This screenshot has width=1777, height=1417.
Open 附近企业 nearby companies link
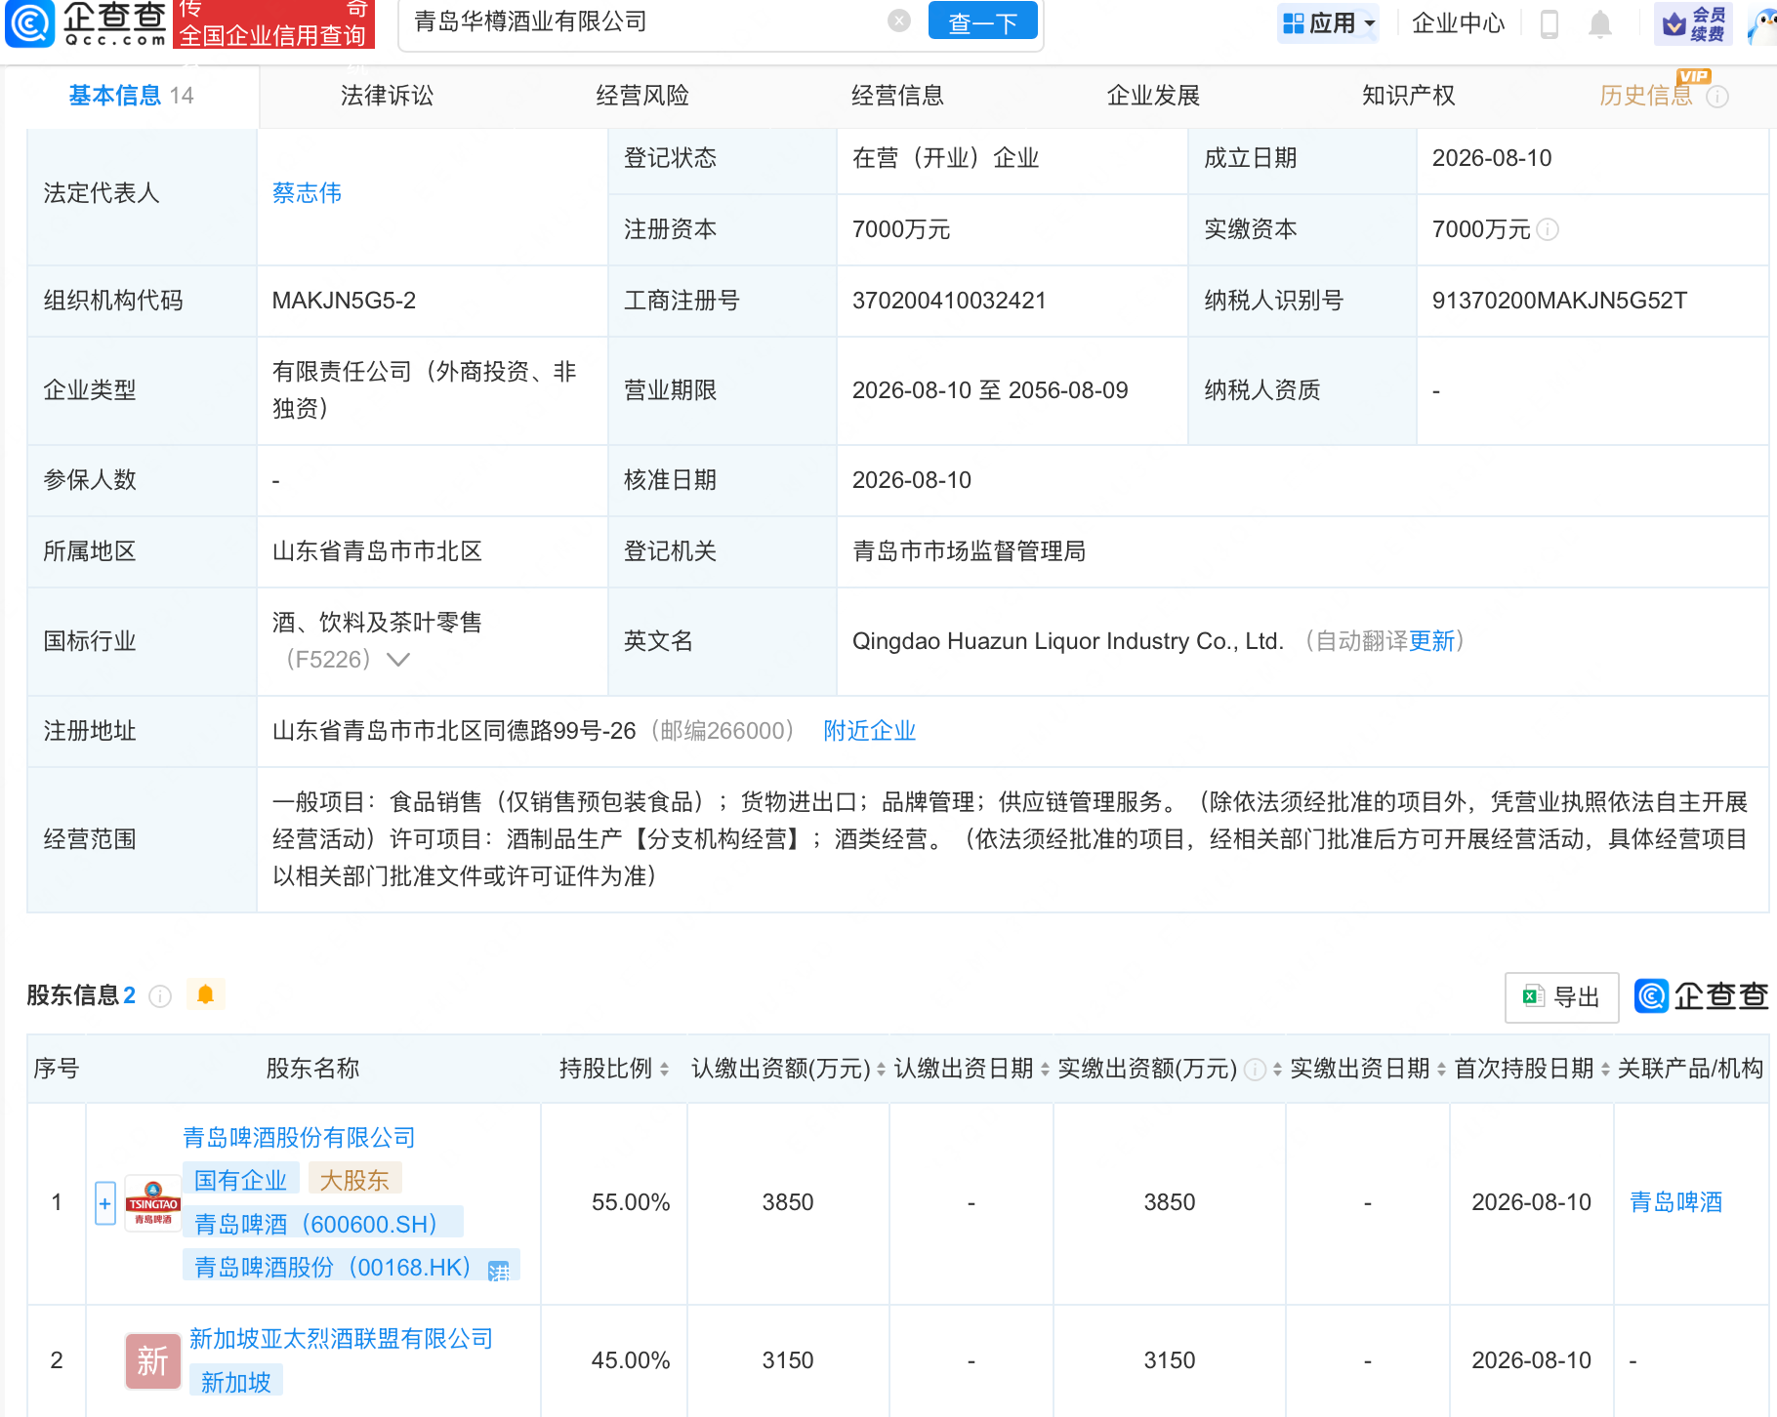click(x=870, y=731)
